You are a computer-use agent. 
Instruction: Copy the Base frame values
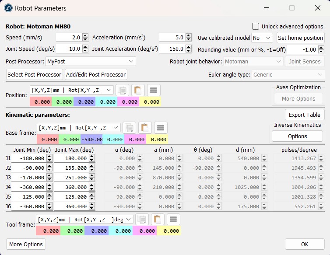point(129,128)
